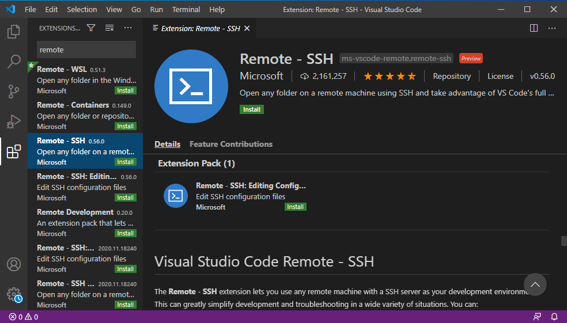Open the Accounts menu icon
The width and height of the screenshot is (567, 323).
14,264
